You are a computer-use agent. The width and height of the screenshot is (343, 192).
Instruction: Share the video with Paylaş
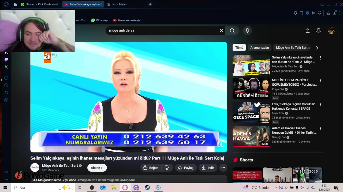coord(186,168)
